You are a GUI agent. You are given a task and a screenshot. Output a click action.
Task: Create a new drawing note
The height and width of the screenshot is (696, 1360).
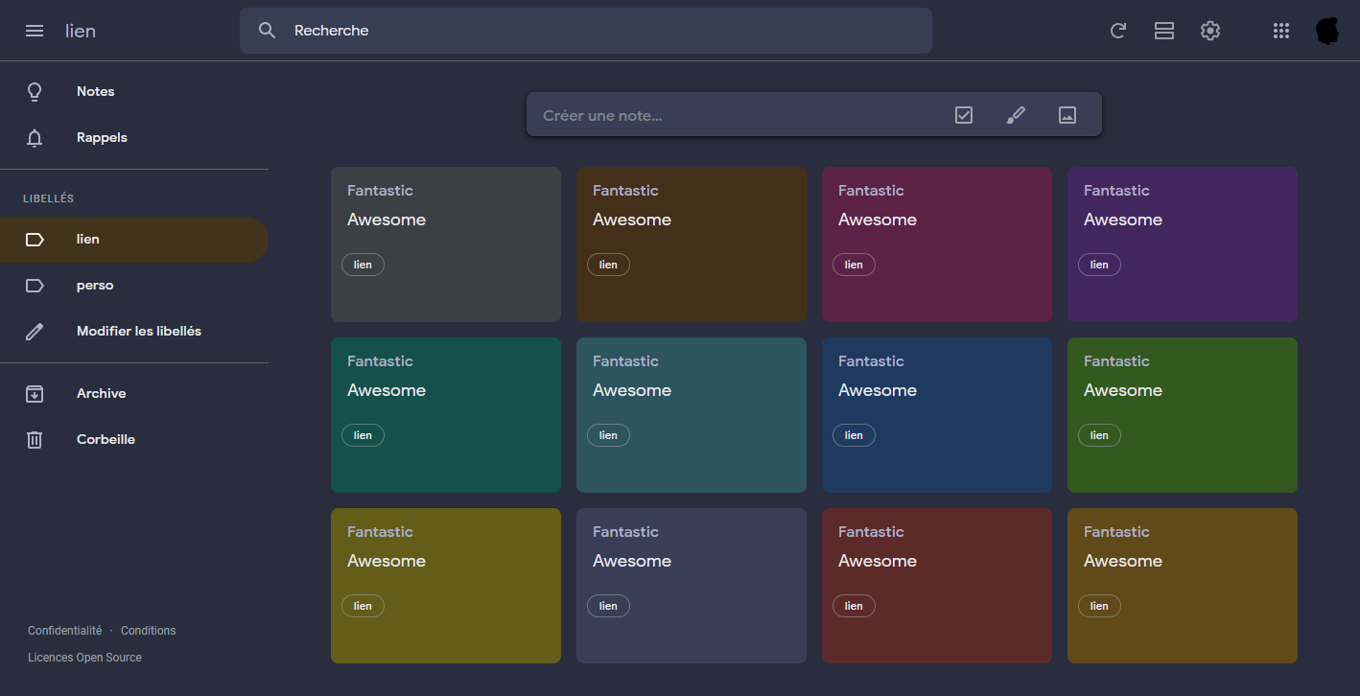tap(1016, 114)
